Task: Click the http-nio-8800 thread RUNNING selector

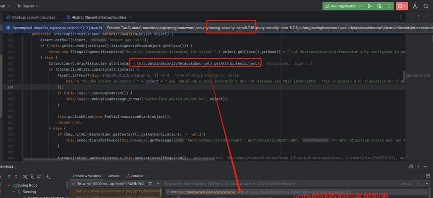Action: (110, 184)
